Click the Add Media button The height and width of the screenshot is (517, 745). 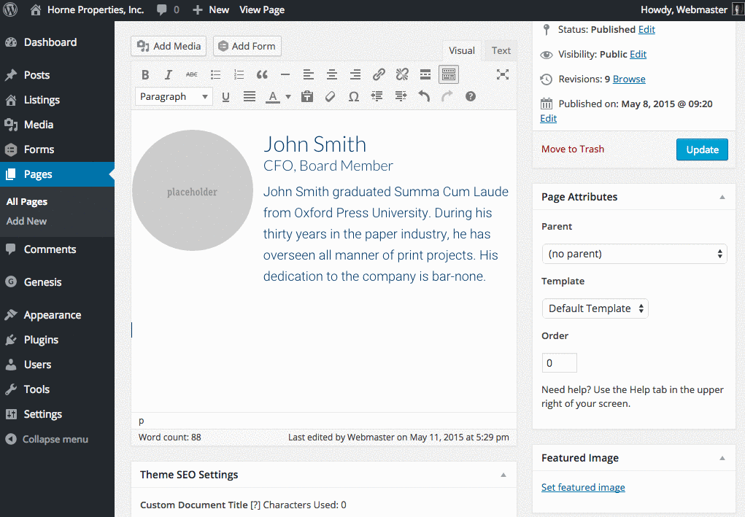pos(169,46)
